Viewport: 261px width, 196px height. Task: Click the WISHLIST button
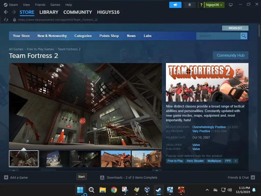(x=235, y=28)
